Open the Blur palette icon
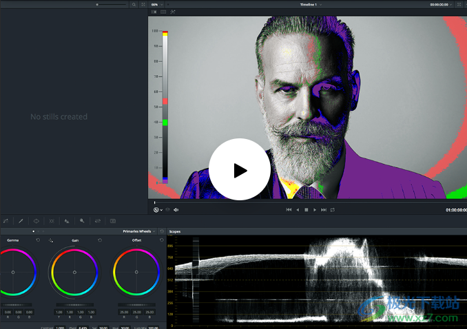The width and height of the screenshot is (467, 329). [x=67, y=221]
